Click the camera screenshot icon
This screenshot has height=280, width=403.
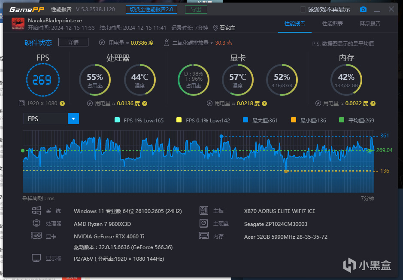click(363, 9)
